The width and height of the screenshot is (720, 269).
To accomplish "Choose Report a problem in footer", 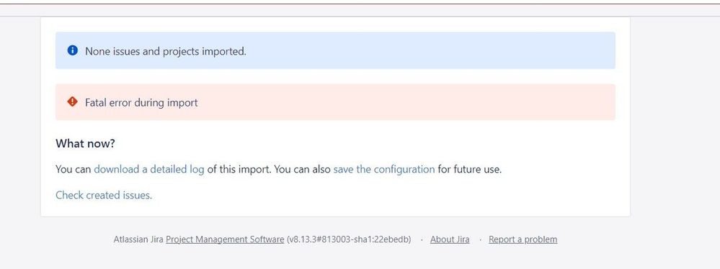I will point(523,240).
